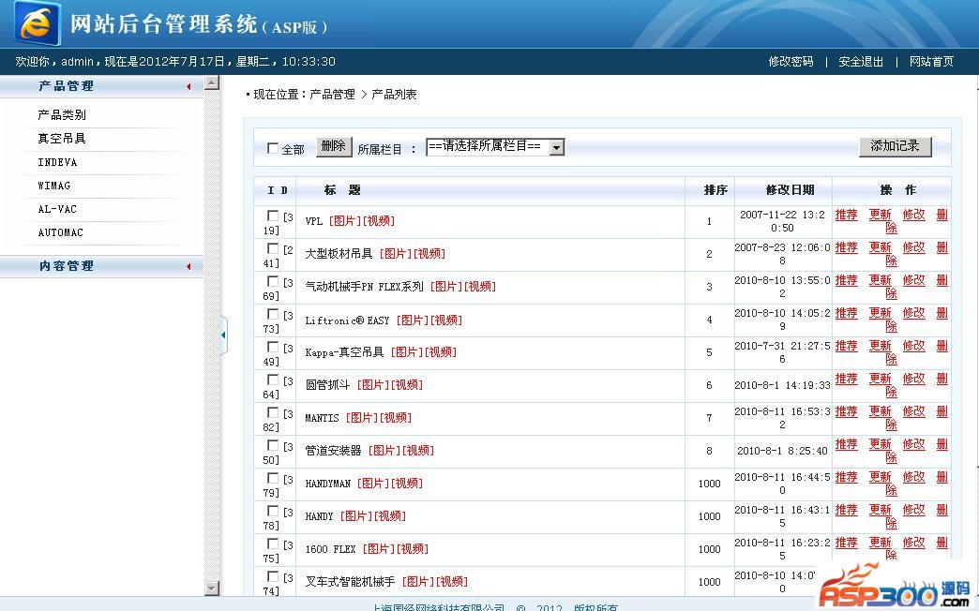Check the 管道安装器 row checkbox
Image resolution: width=979 pixels, height=611 pixels.
(272, 445)
